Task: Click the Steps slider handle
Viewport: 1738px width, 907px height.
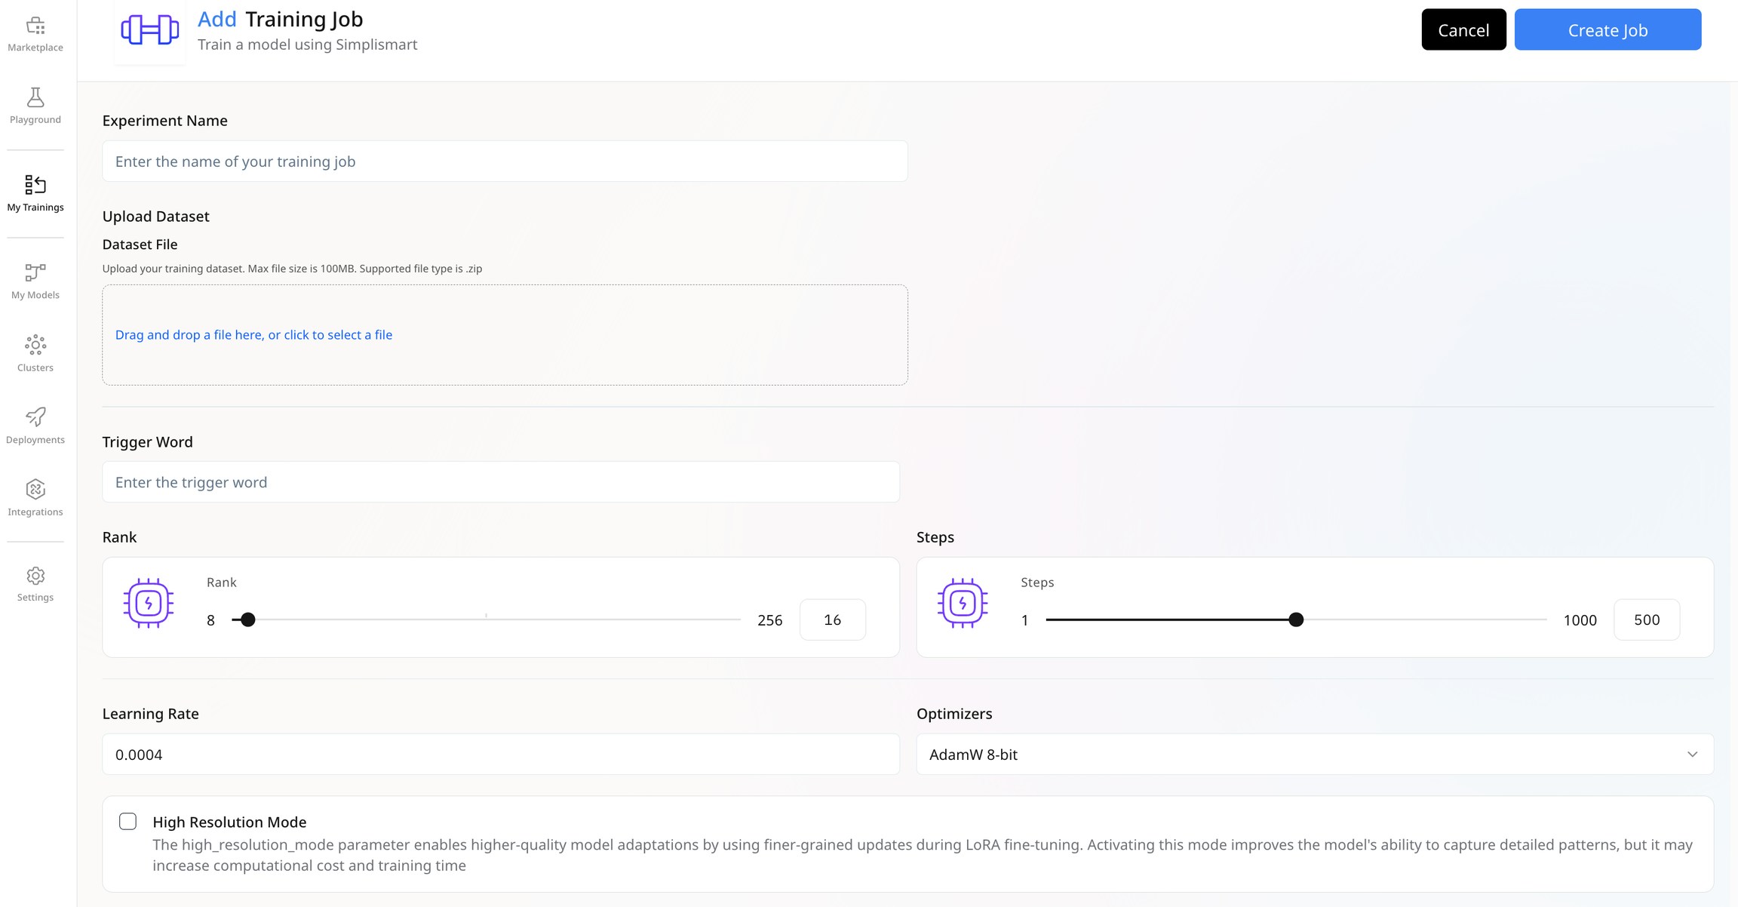Action: click(x=1296, y=620)
